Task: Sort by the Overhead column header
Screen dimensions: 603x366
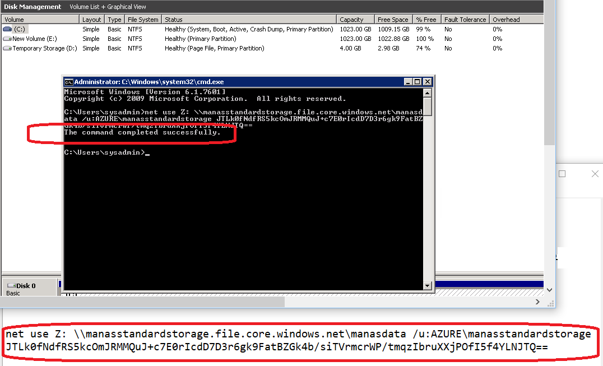Action: pyautogui.click(x=516, y=20)
